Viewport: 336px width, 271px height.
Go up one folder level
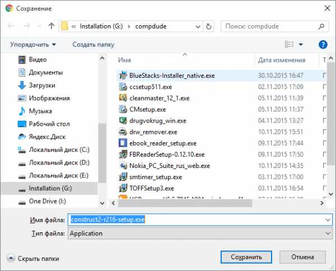[52, 26]
